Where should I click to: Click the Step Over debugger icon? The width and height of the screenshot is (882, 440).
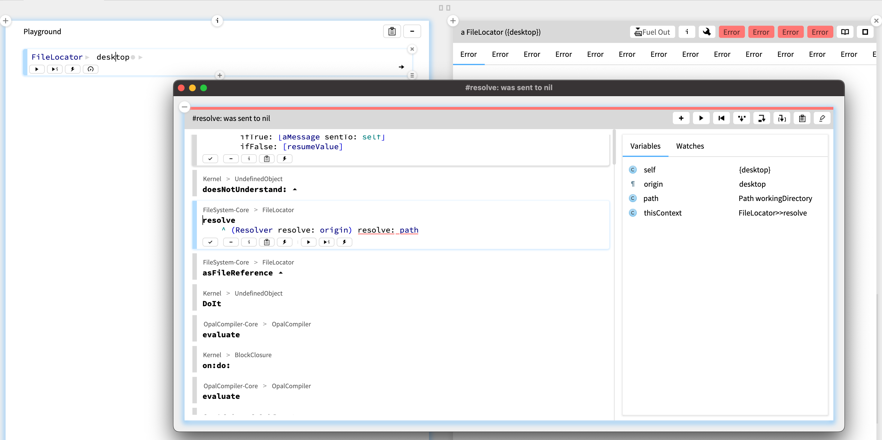(x=761, y=118)
